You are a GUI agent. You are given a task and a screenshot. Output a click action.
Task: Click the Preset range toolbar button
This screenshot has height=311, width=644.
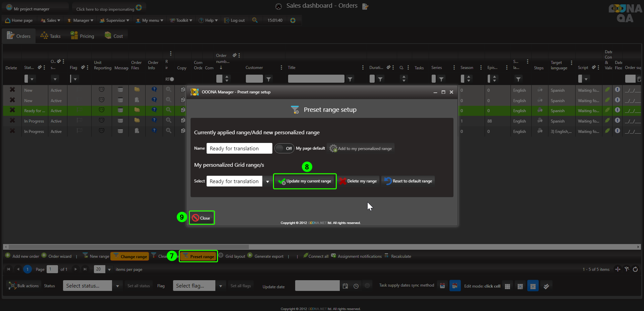pos(199,256)
